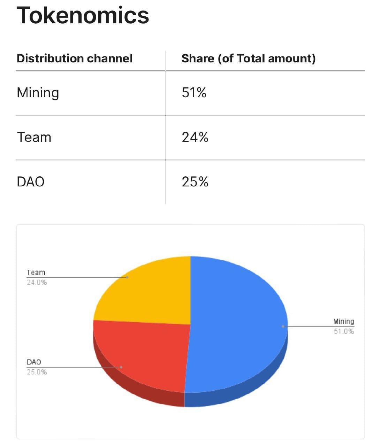
Task: Click the dark blue pie chart side edge
Action: (244, 390)
